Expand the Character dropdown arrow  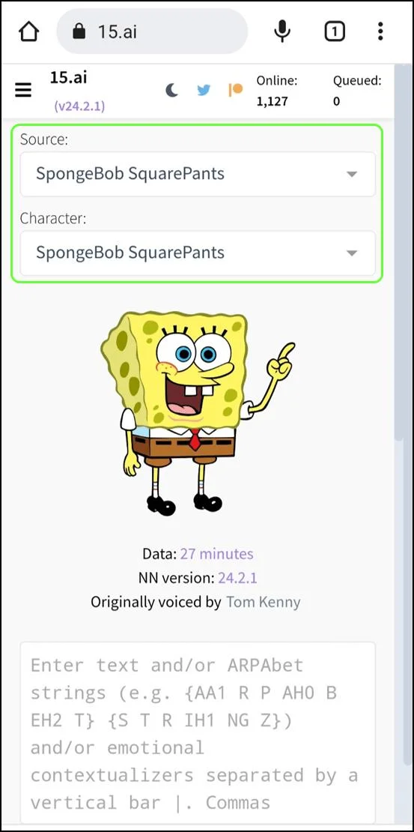pyautogui.click(x=351, y=253)
